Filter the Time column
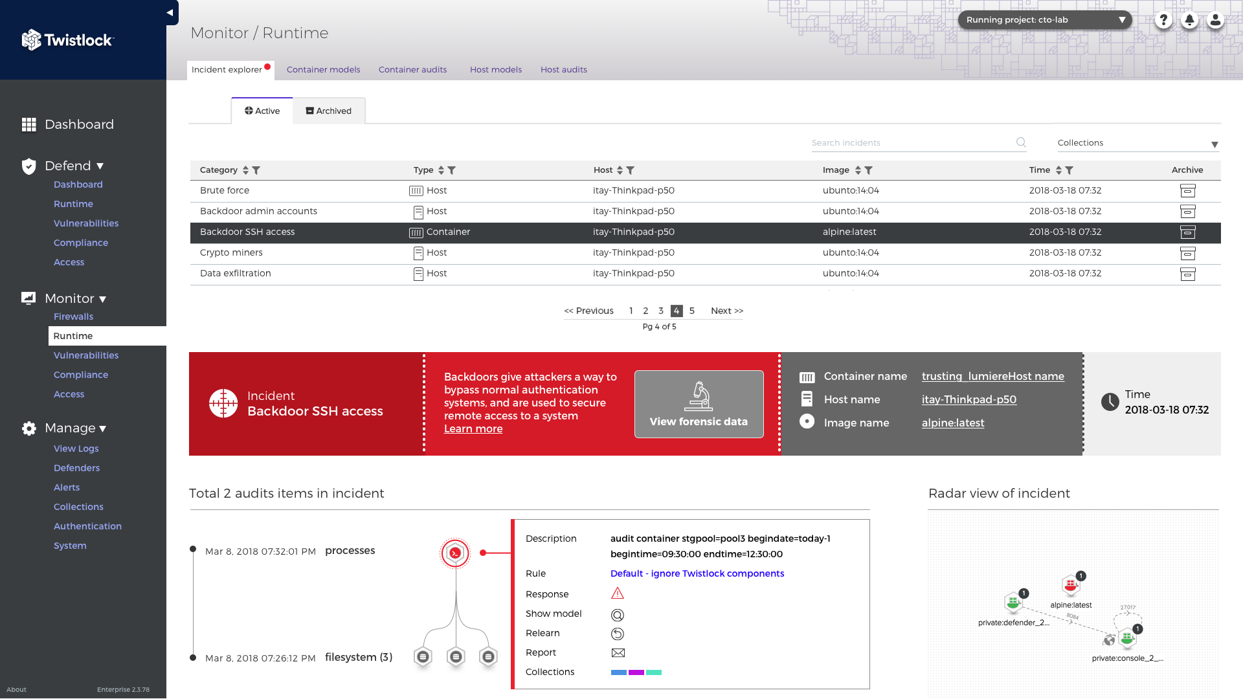 click(x=1069, y=170)
